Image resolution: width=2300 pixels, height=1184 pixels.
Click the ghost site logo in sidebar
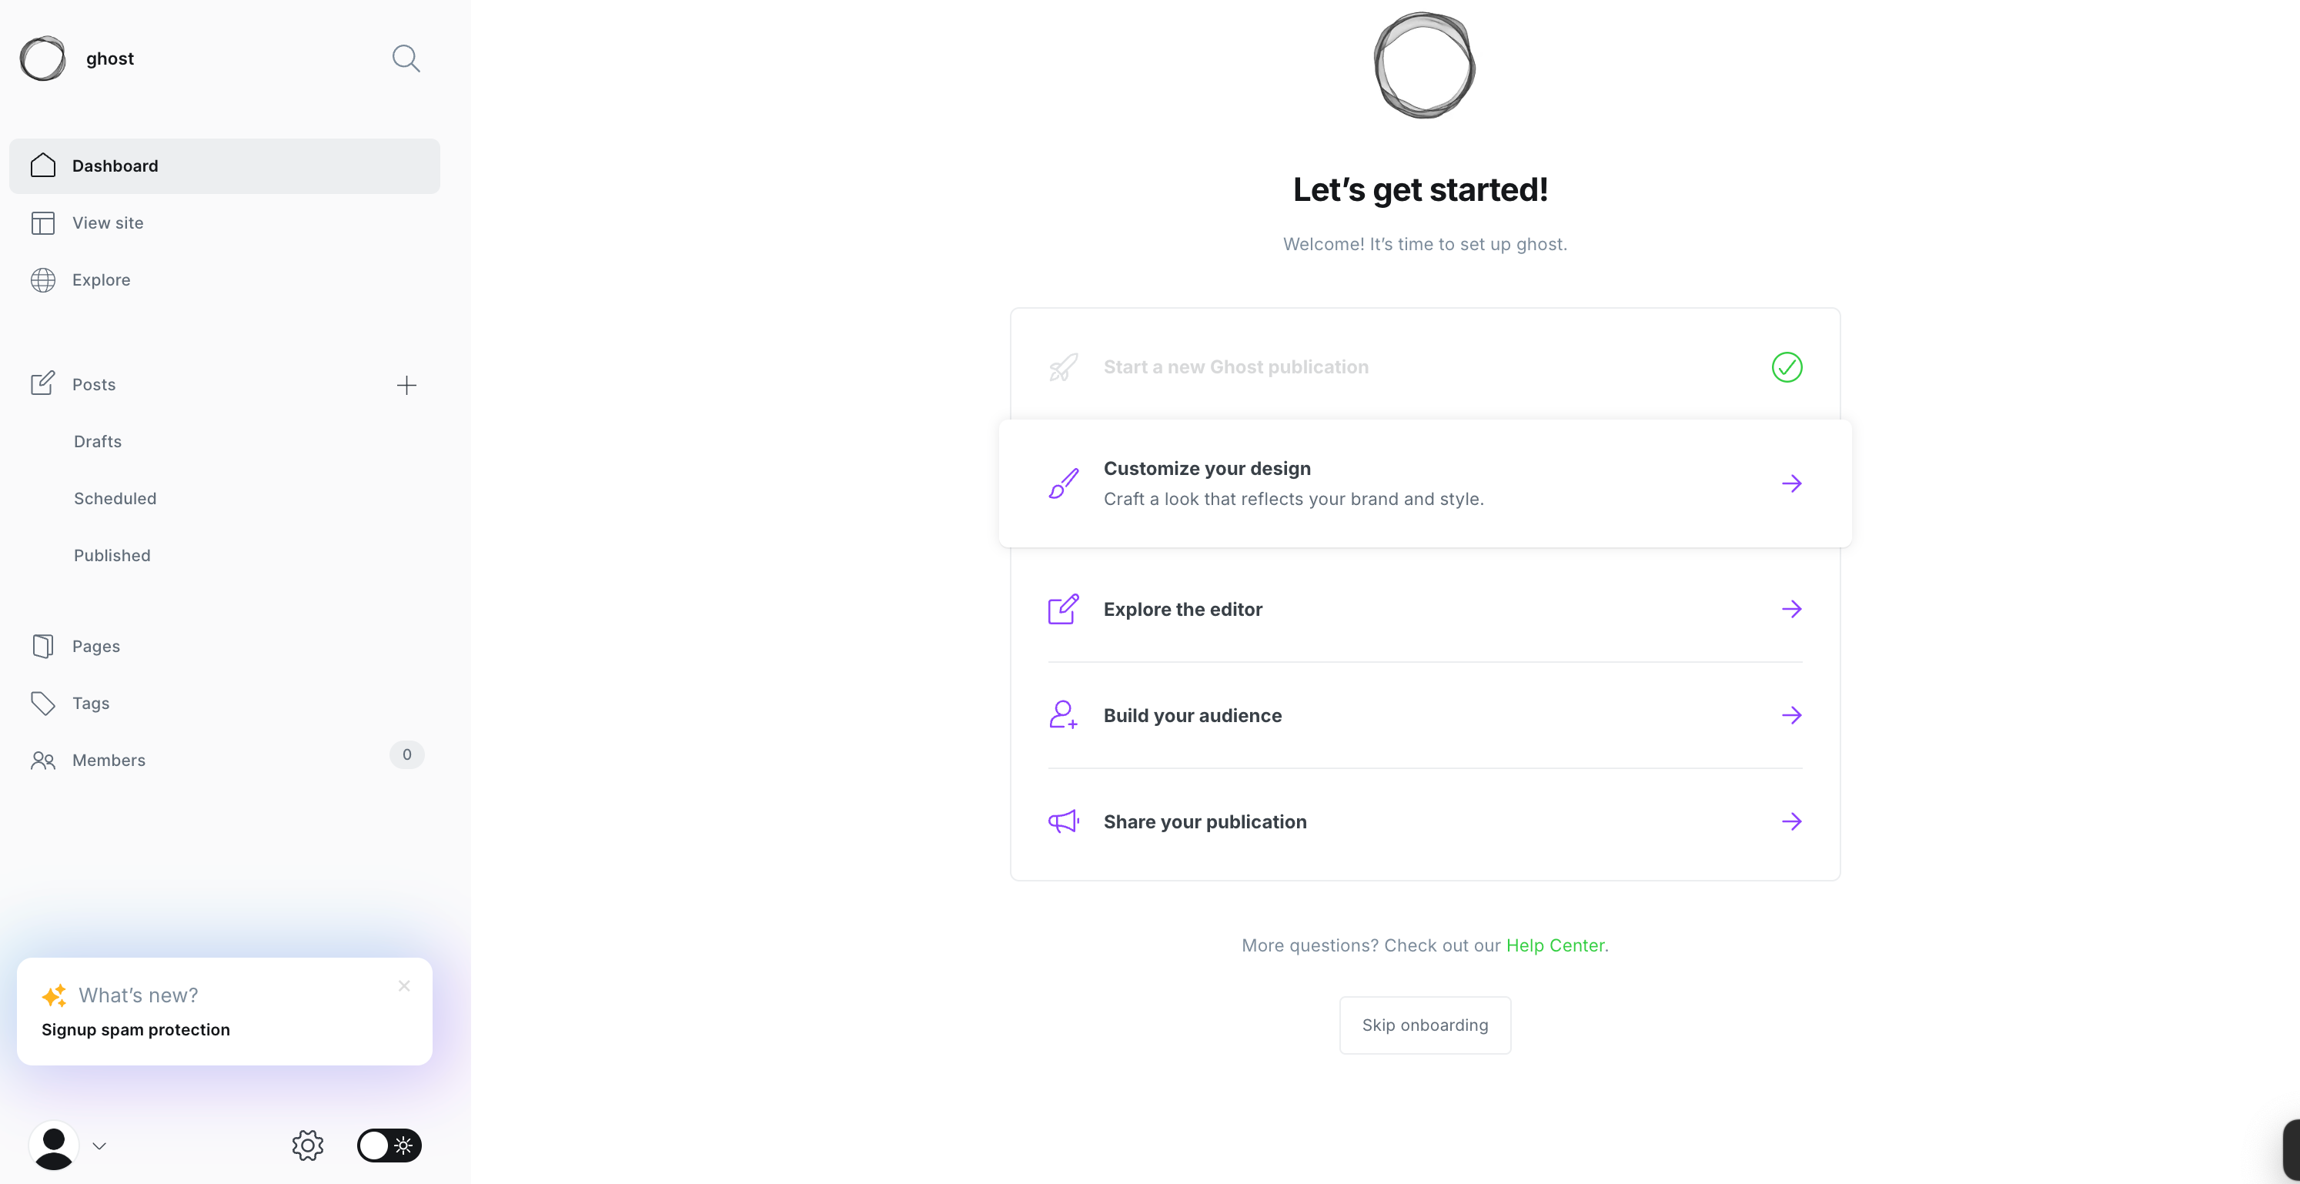[x=43, y=59]
